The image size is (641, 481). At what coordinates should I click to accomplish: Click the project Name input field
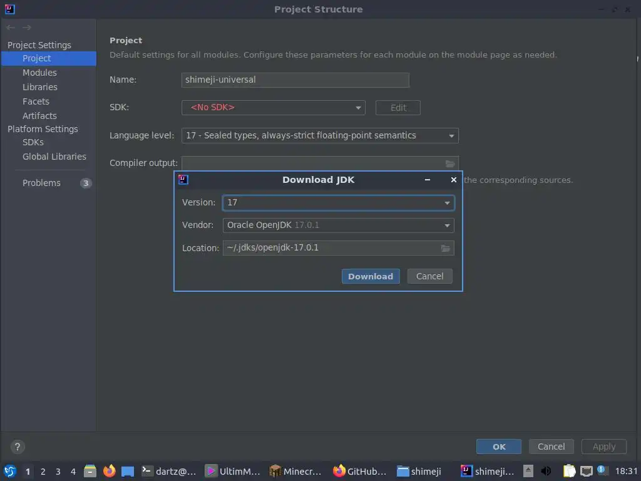coord(295,80)
